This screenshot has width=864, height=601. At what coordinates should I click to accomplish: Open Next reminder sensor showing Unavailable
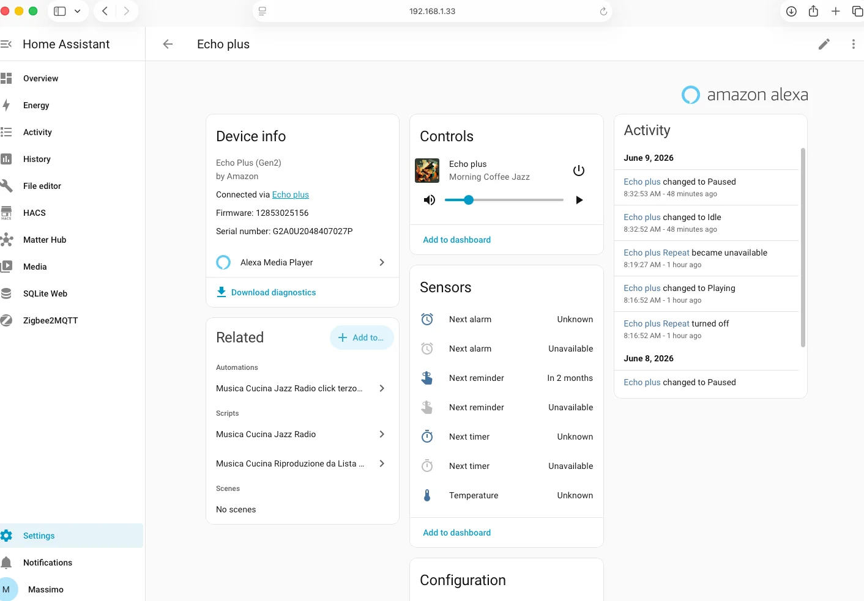tap(507, 407)
